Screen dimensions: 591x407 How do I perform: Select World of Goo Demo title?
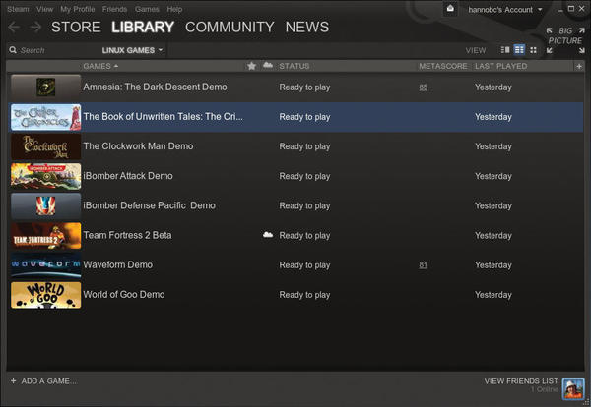pos(124,295)
